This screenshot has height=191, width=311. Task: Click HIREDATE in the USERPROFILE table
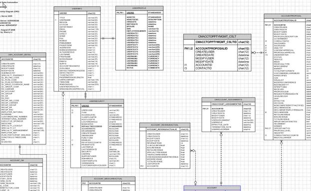(131, 22)
